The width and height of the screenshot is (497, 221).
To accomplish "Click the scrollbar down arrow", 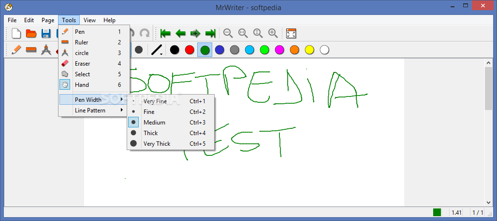I will click(488, 202).
